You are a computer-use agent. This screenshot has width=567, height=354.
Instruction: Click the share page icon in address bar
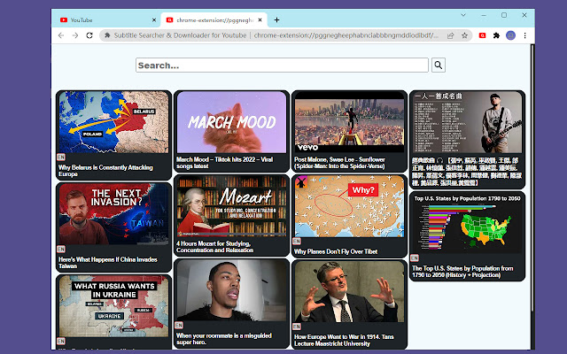point(451,35)
